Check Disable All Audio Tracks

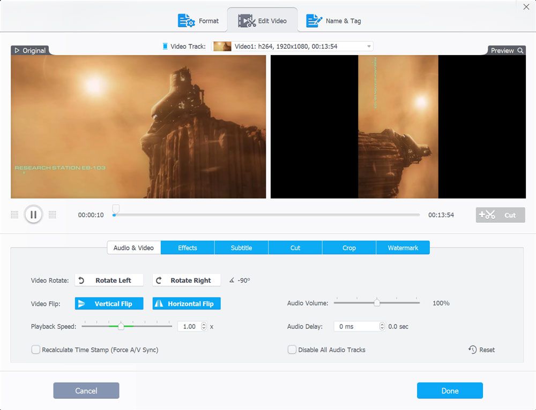[x=292, y=350]
